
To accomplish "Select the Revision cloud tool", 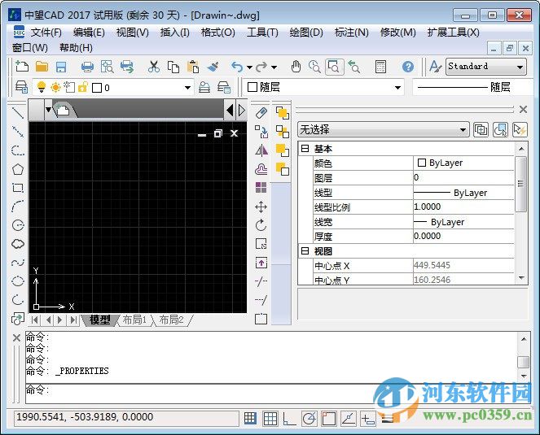I will (18, 244).
